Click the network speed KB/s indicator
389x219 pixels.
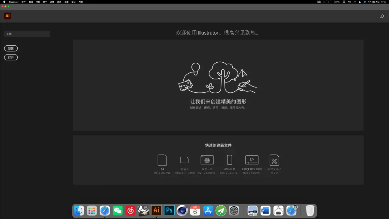coord(319,2)
